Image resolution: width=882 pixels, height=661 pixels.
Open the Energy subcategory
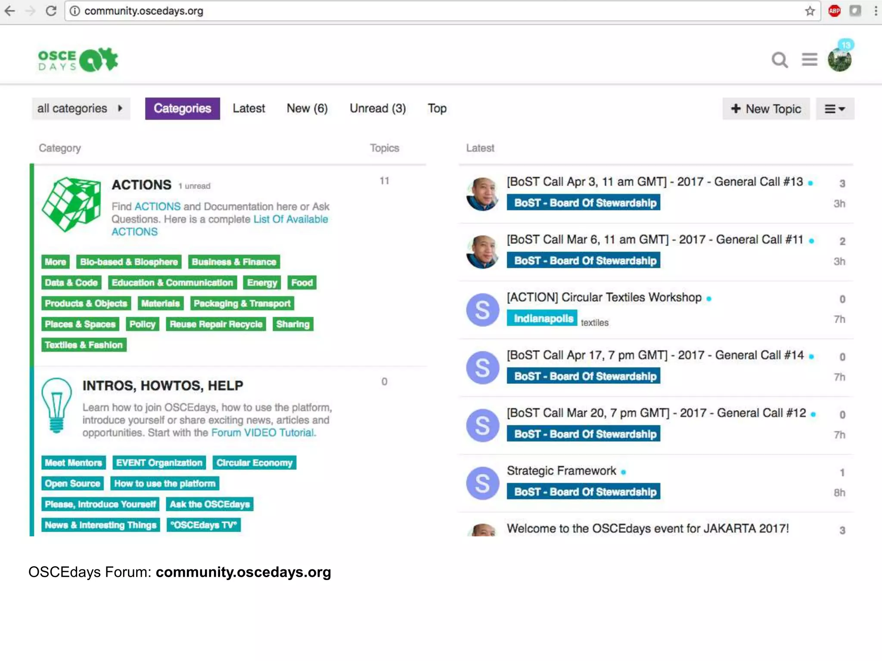[262, 282]
